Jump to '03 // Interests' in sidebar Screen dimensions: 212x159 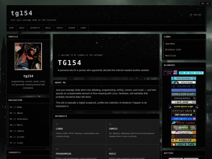29,119
